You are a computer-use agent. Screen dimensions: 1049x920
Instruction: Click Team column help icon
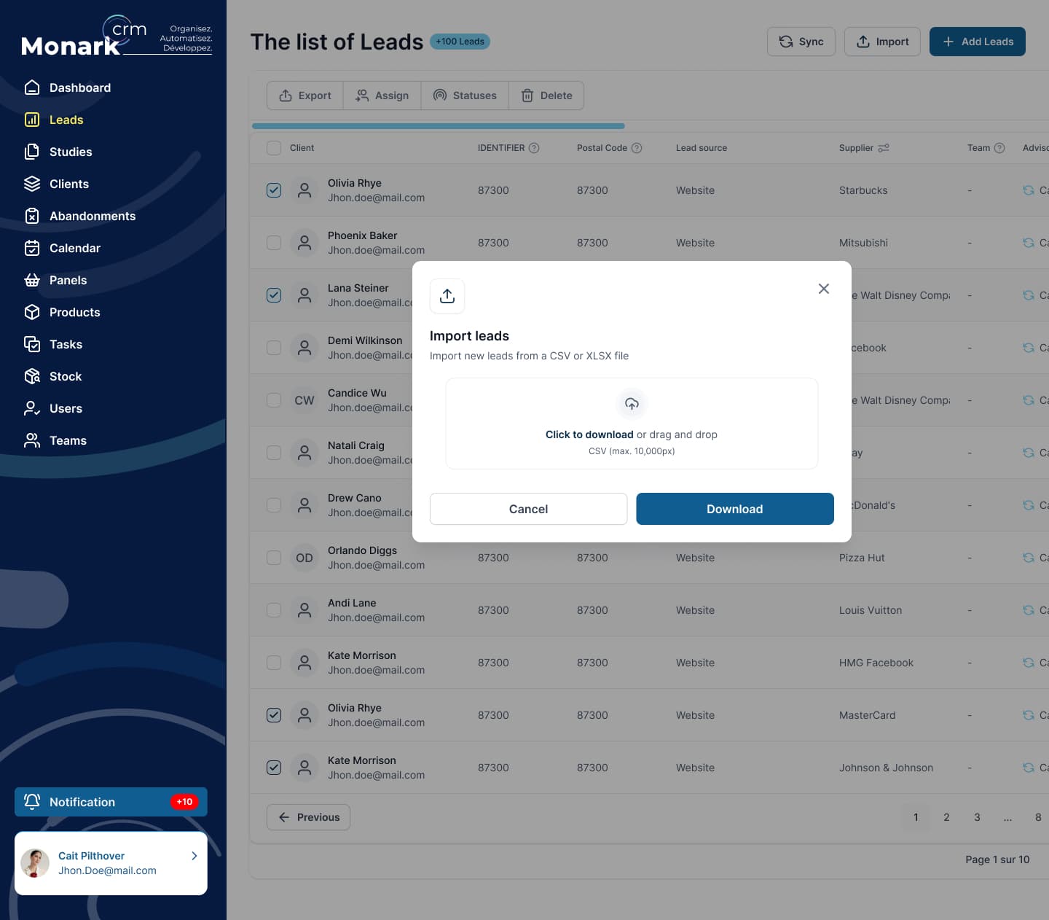click(999, 148)
